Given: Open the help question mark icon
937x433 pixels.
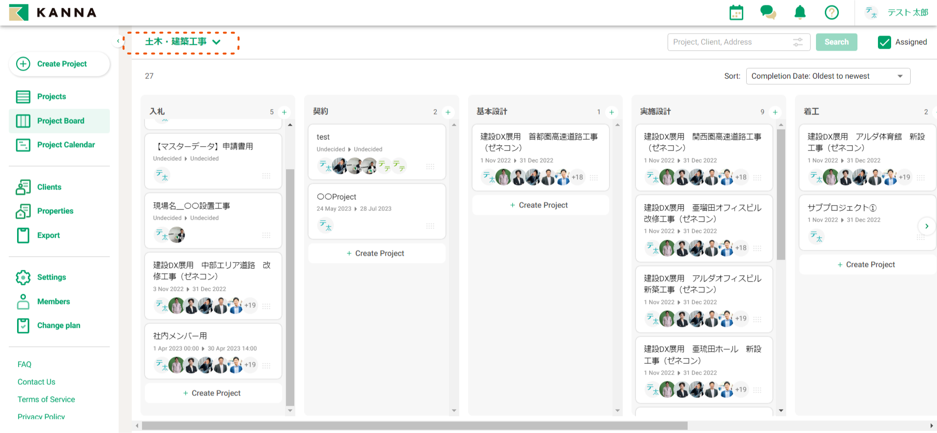Looking at the screenshot, I should 832,13.
